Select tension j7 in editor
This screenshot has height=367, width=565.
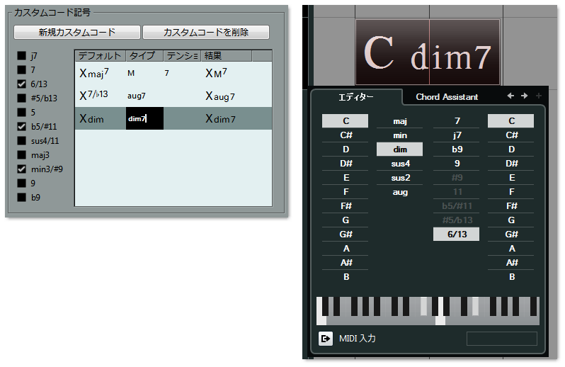[x=457, y=135]
